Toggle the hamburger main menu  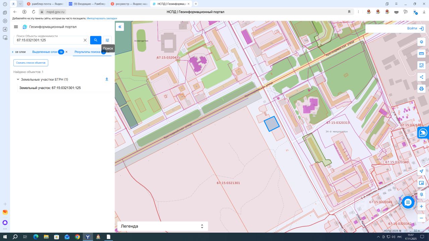16,27
